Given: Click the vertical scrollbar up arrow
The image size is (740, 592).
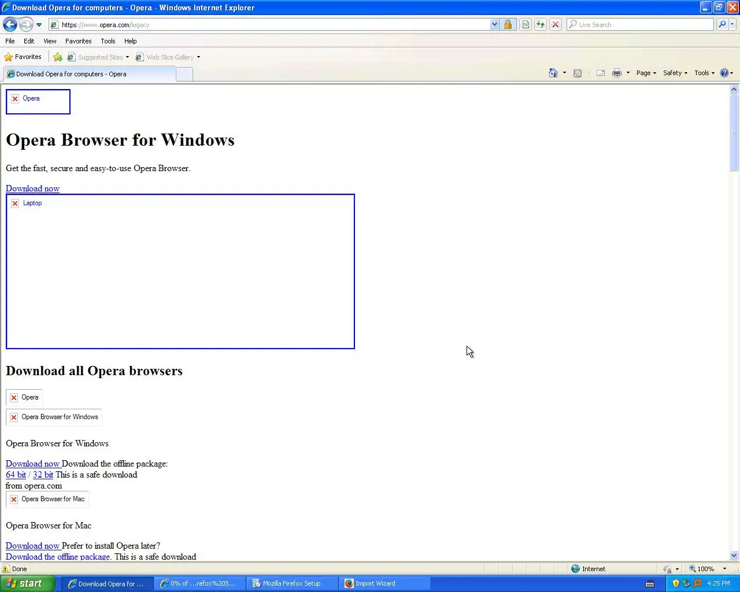Looking at the screenshot, I should (734, 90).
